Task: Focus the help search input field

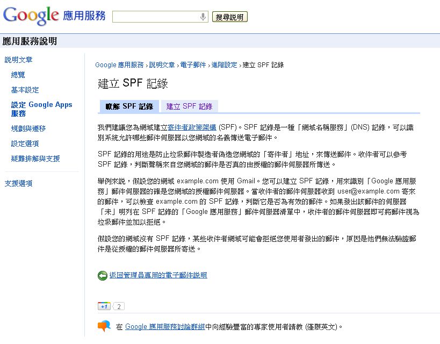Action: click(160, 17)
